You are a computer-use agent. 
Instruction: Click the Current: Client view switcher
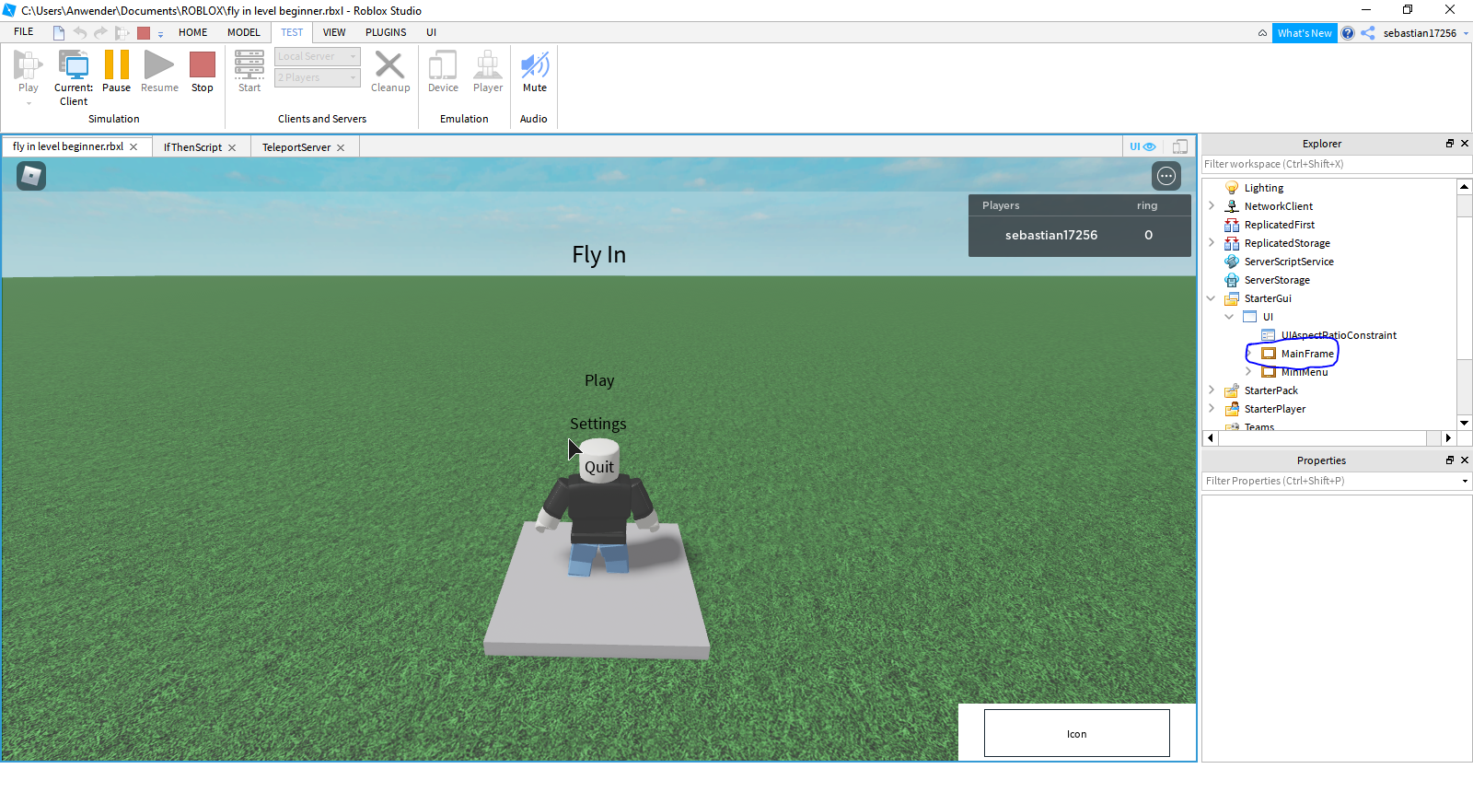pyautogui.click(x=74, y=77)
